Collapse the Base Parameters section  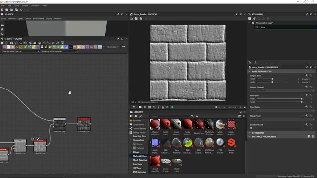coord(249,71)
